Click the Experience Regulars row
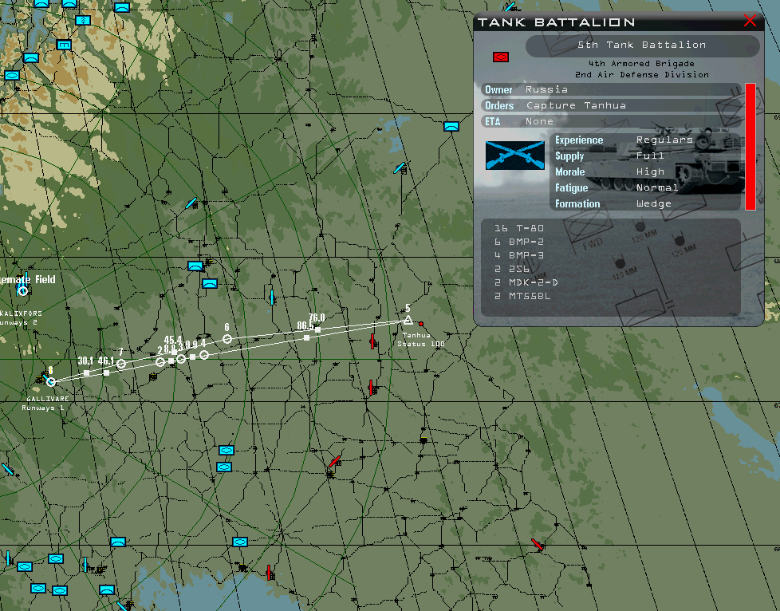The image size is (780, 611). [646, 140]
